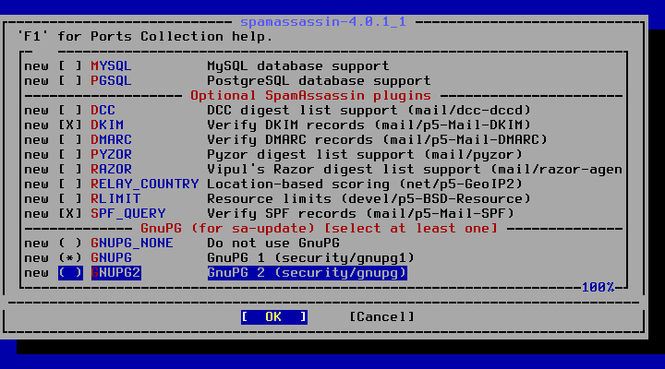The height and width of the screenshot is (369, 665).
Task: Click 'MySQL database support' description
Action: coord(298,66)
